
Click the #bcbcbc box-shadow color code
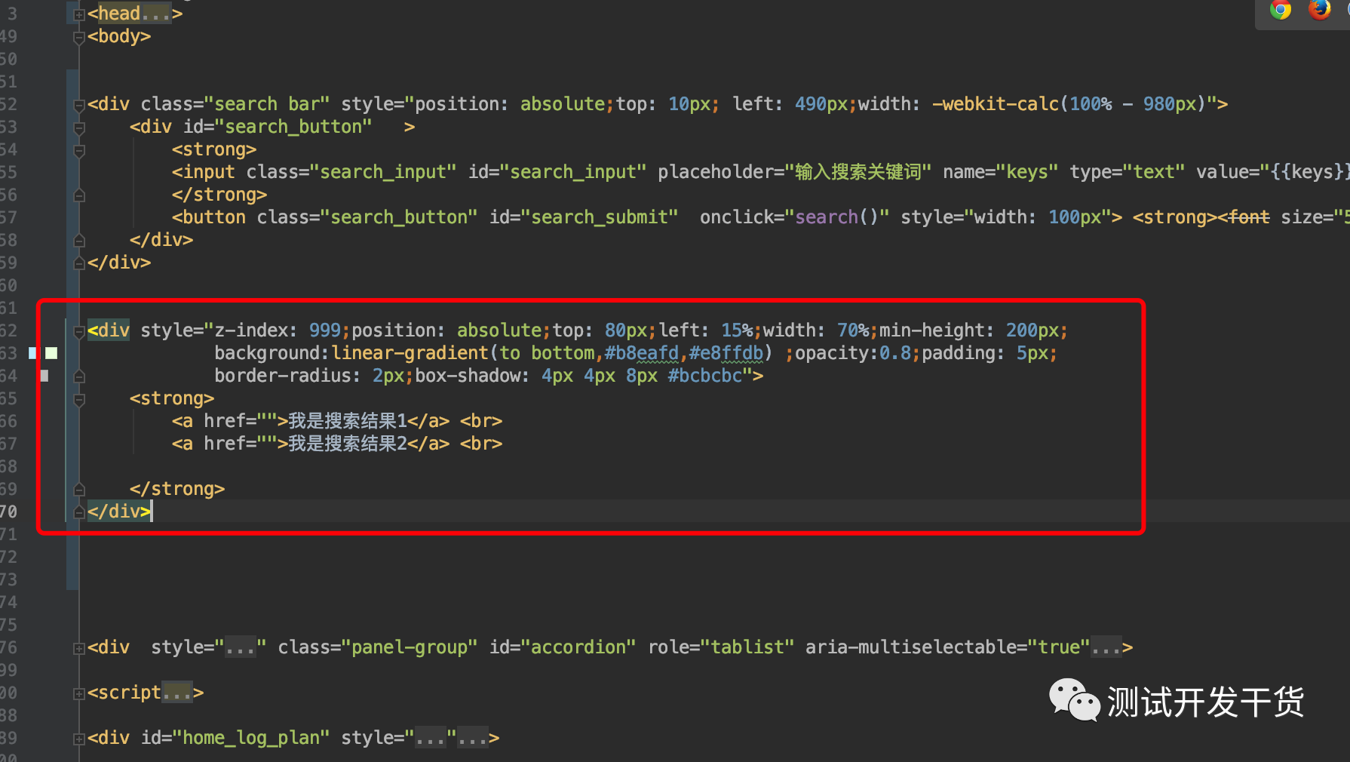[705, 376]
